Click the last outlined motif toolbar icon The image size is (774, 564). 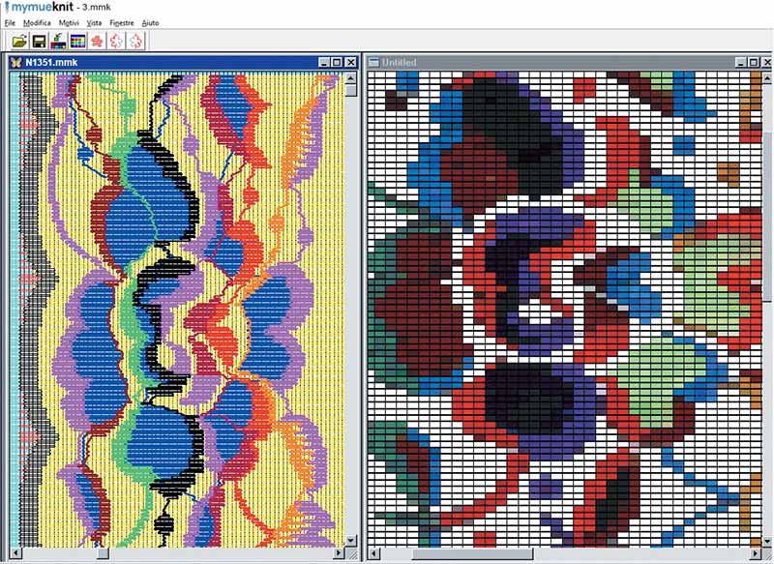pyautogui.click(x=136, y=41)
